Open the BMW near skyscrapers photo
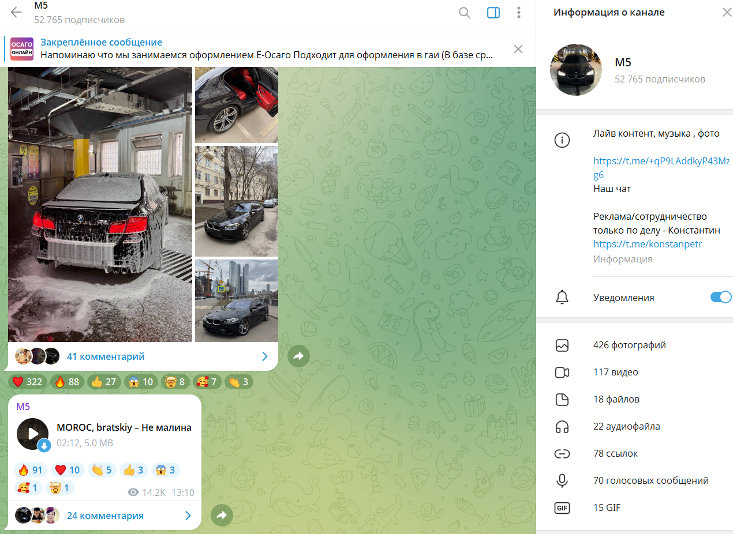Screen dimensions: 733x534 [x=237, y=300]
